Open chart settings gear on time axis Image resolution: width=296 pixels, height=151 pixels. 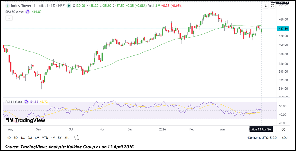click(x=283, y=129)
